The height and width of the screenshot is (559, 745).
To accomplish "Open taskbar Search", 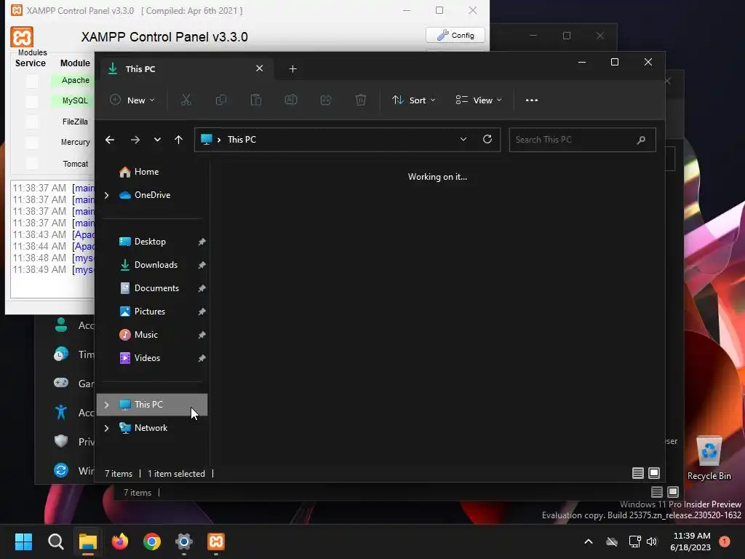I will click(55, 542).
